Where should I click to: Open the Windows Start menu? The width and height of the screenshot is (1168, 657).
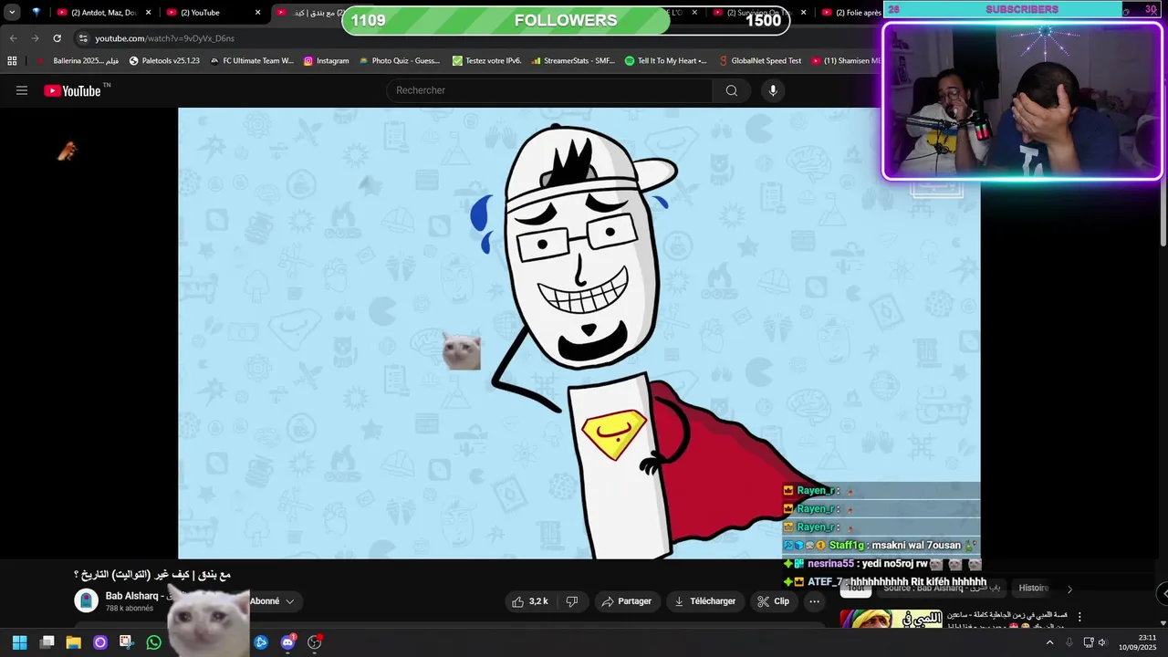pos(19,642)
